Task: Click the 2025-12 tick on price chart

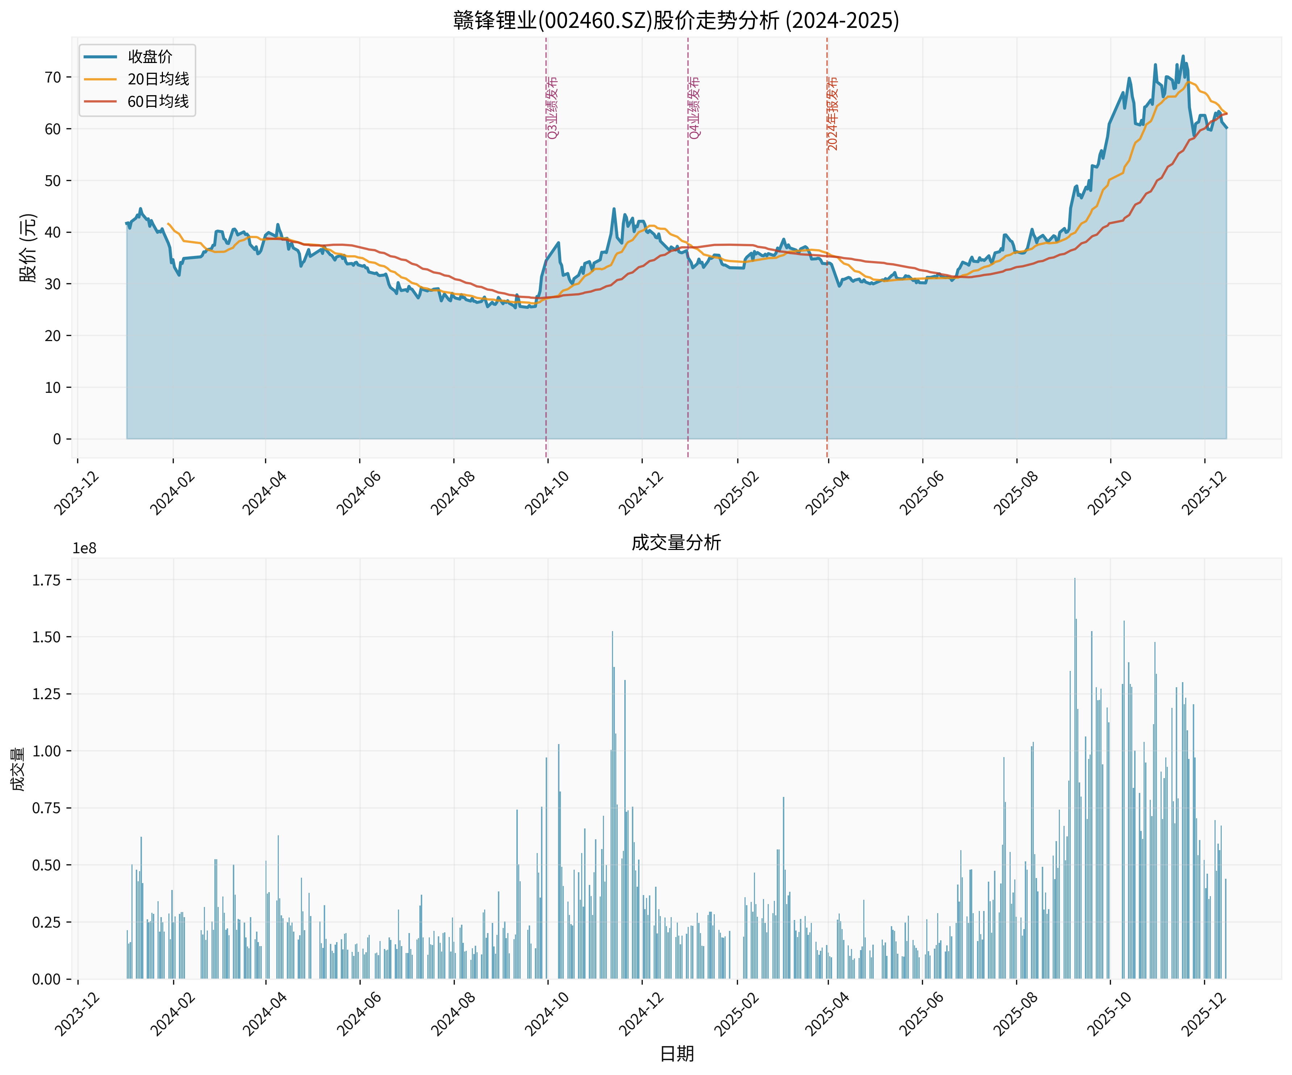Action: 1204,492
